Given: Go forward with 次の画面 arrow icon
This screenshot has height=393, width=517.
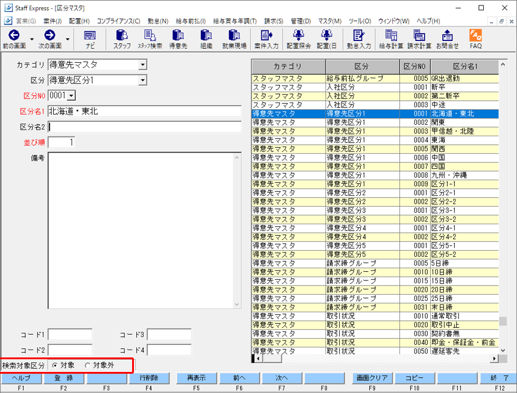Looking at the screenshot, I should (50, 35).
